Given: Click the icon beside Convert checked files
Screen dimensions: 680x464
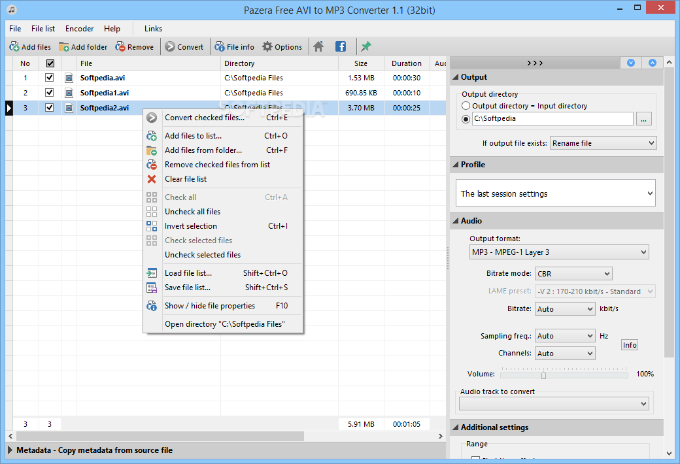Looking at the screenshot, I should [x=151, y=118].
